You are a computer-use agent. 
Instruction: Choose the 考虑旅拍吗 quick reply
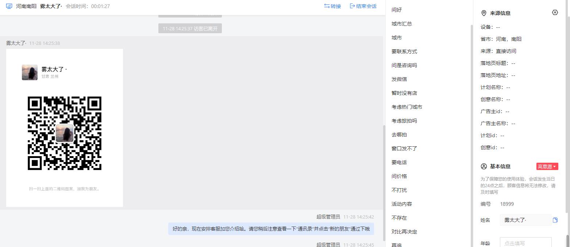(404, 121)
